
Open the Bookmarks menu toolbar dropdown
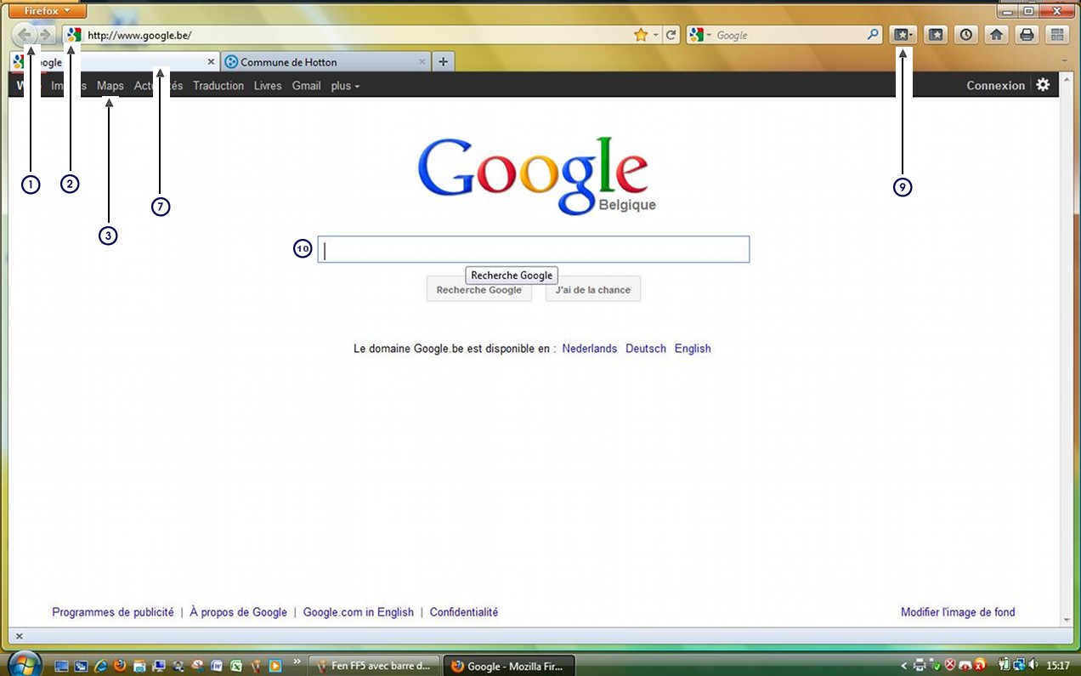click(x=903, y=35)
